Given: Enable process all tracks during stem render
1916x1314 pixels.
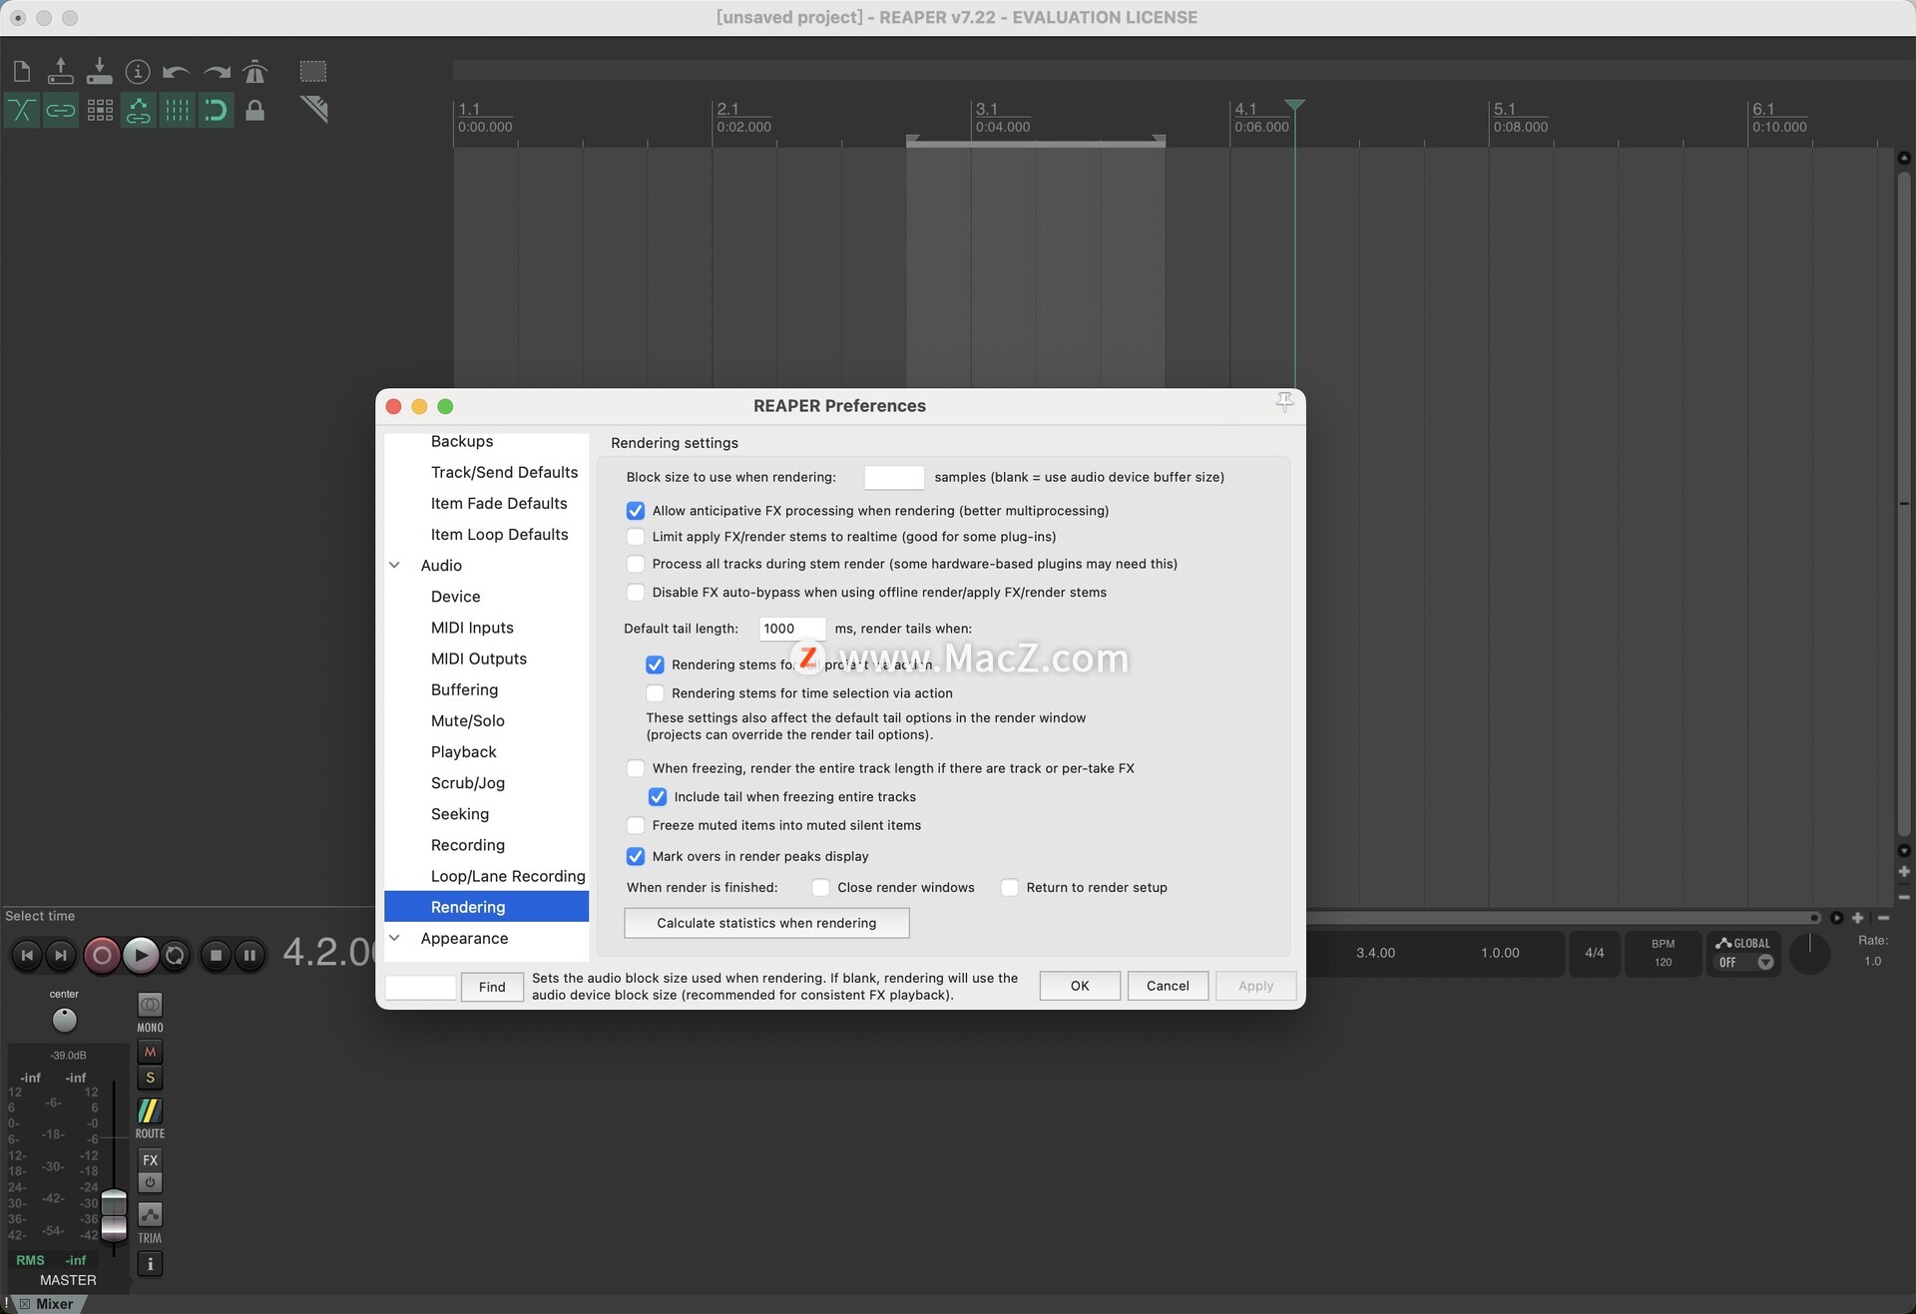Looking at the screenshot, I should click(x=636, y=564).
